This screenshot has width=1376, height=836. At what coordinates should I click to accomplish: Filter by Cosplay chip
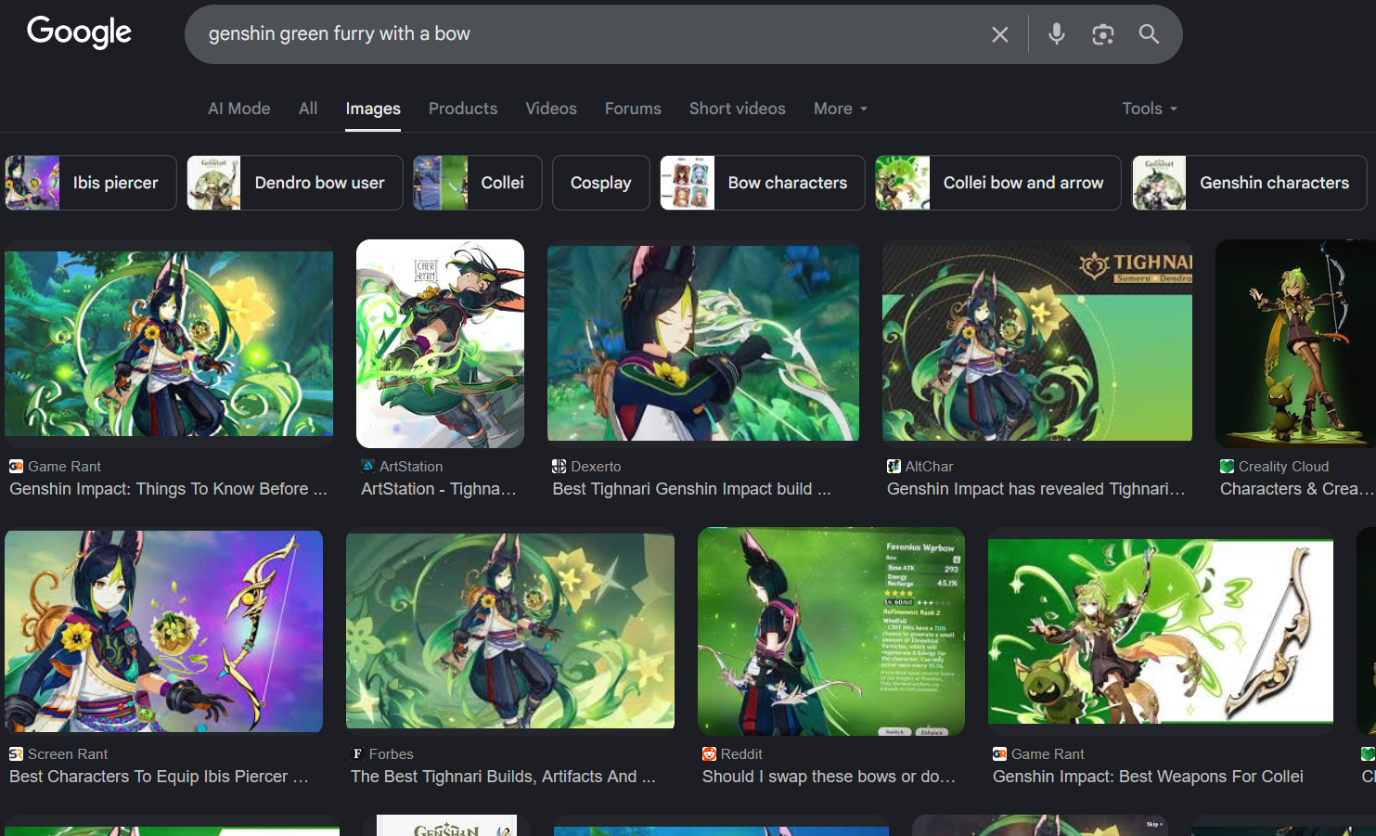(x=601, y=183)
